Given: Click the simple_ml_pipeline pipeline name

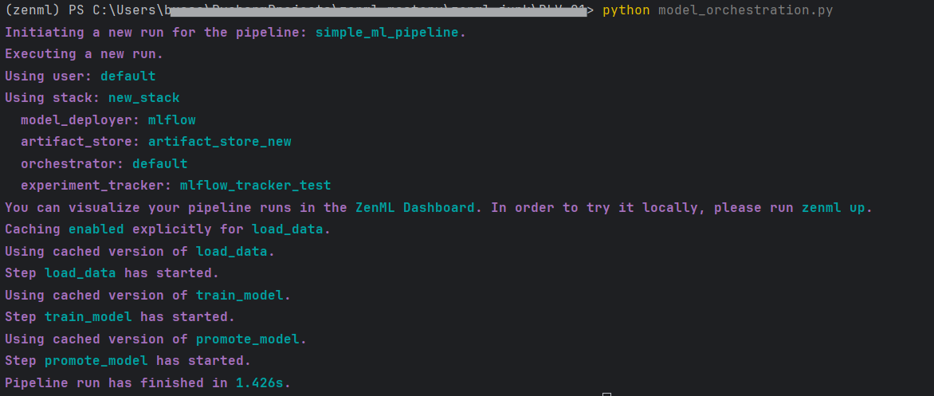Looking at the screenshot, I should click(x=387, y=33).
